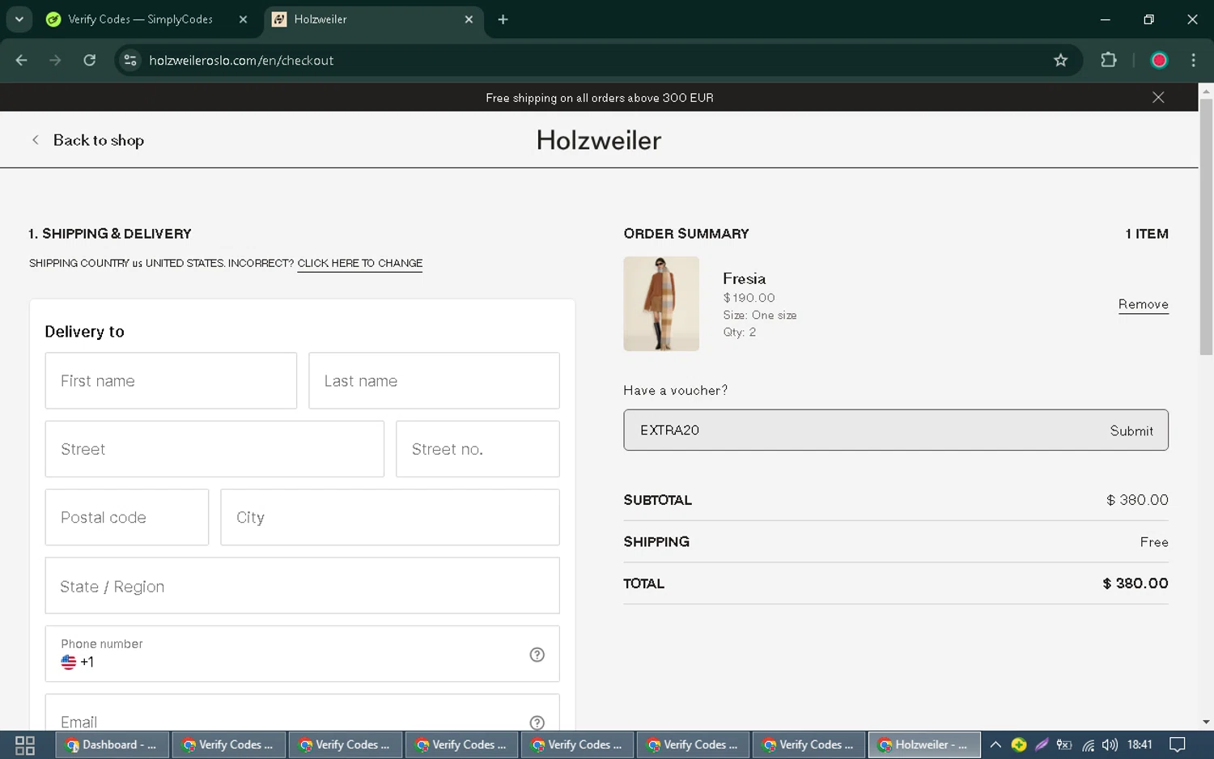Screen dimensions: 1214x759
Task: Click the Holzweiler logo heading
Action: click(x=599, y=140)
